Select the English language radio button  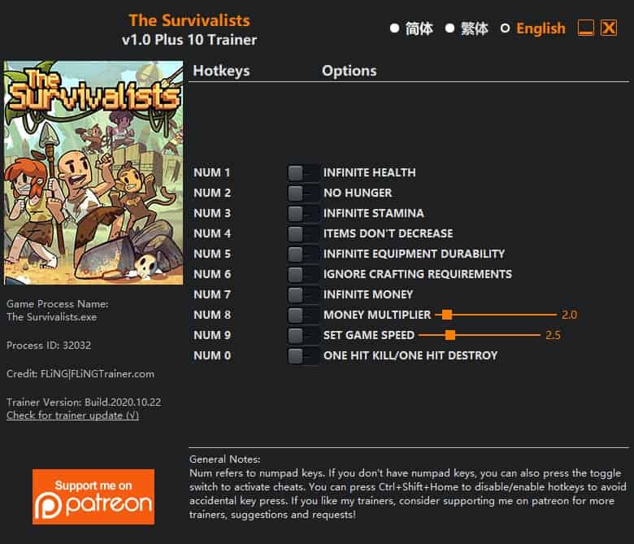(x=505, y=28)
